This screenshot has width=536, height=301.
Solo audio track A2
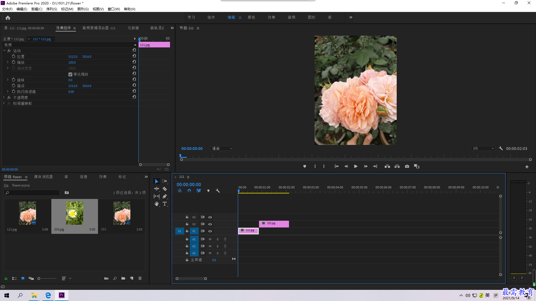pos(217,246)
